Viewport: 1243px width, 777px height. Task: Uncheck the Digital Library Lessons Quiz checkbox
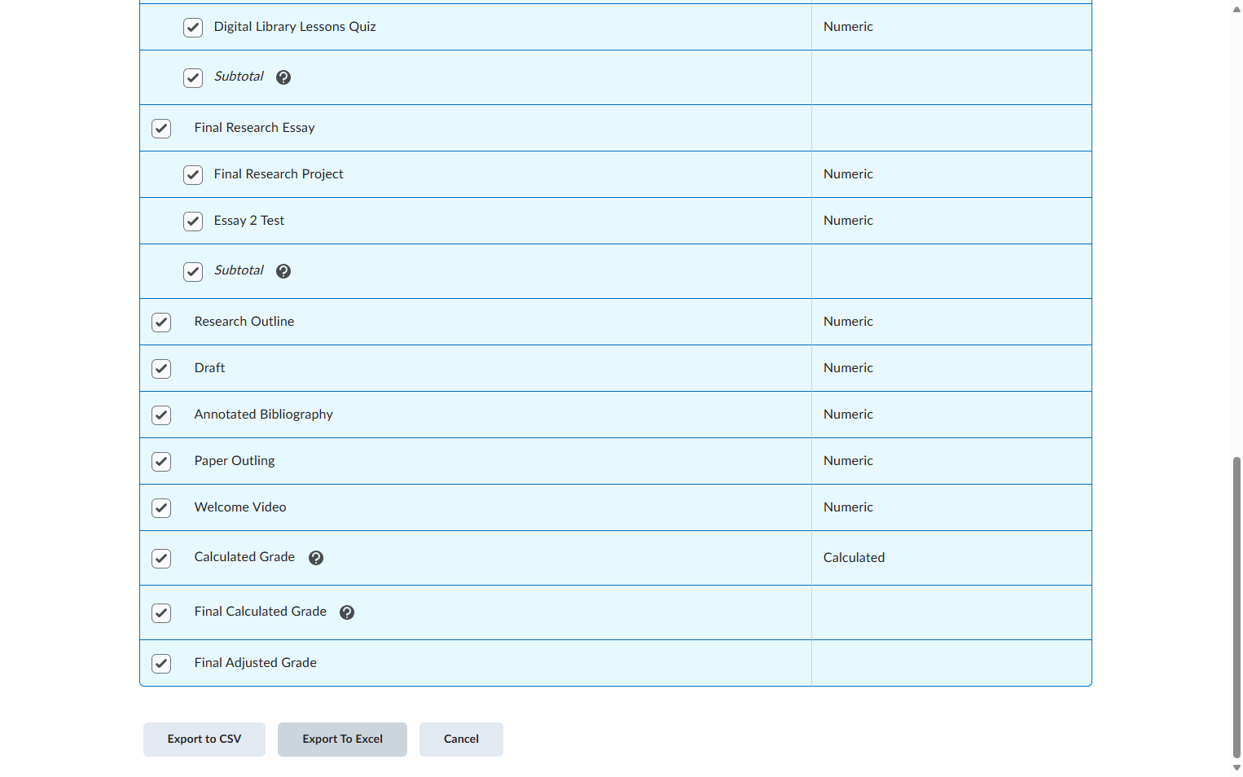pyautogui.click(x=193, y=28)
